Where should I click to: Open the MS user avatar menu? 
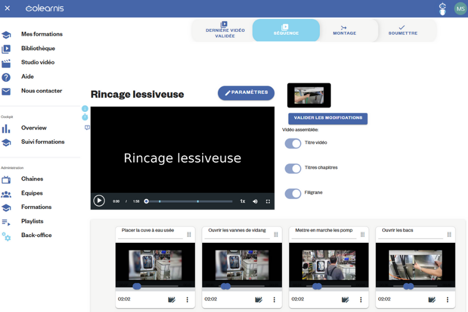click(460, 9)
